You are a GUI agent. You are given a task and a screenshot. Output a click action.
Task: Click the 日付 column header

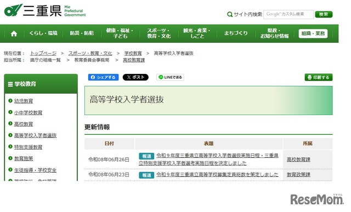109,144
